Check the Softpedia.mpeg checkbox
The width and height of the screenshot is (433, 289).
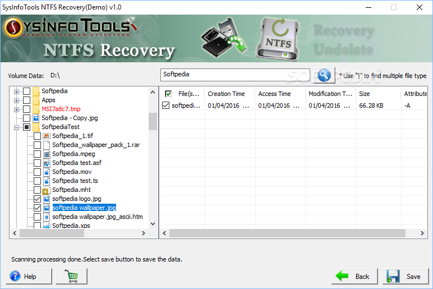[x=37, y=154]
